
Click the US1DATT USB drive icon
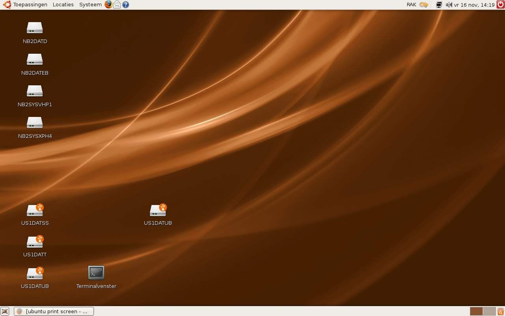tap(35, 242)
